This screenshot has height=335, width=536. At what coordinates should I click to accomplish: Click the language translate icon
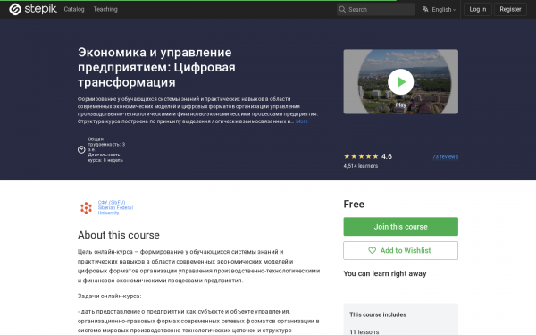pos(425,9)
